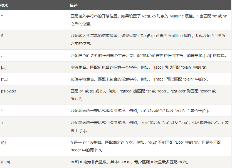Image resolution: width=232 pixels, height=168 pixels.
Task: Click the + pattern cell
Action: (x=2, y=122)
